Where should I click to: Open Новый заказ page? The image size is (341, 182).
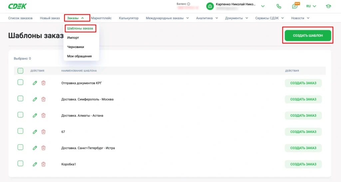50,18
